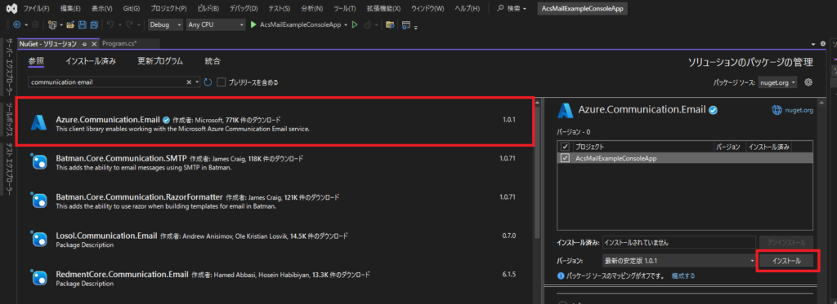The height and width of the screenshot is (304, 837).
Task: Switch to the 統合 tab
Action: click(x=213, y=61)
